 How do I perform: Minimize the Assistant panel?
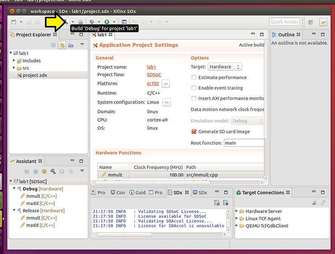[x=72, y=160]
